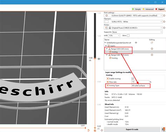Click the send-to-printer icon next to Export

(x=164, y=129)
